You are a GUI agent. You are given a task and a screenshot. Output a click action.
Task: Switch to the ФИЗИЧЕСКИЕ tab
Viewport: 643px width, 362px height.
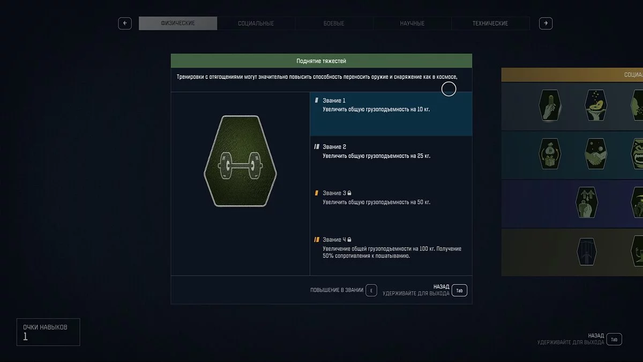178,23
